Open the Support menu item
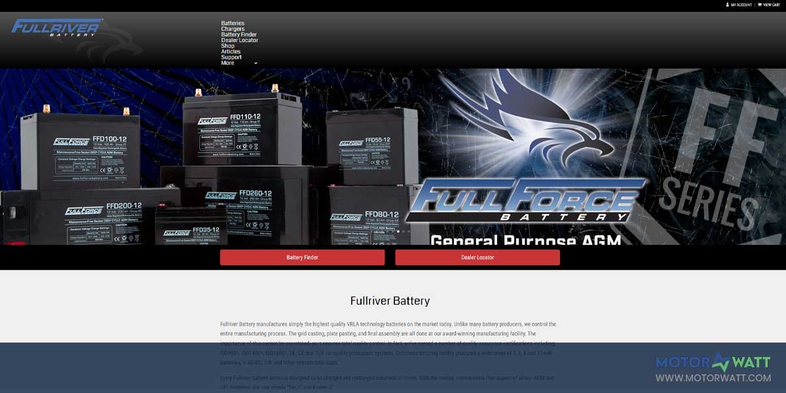 click(x=231, y=56)
